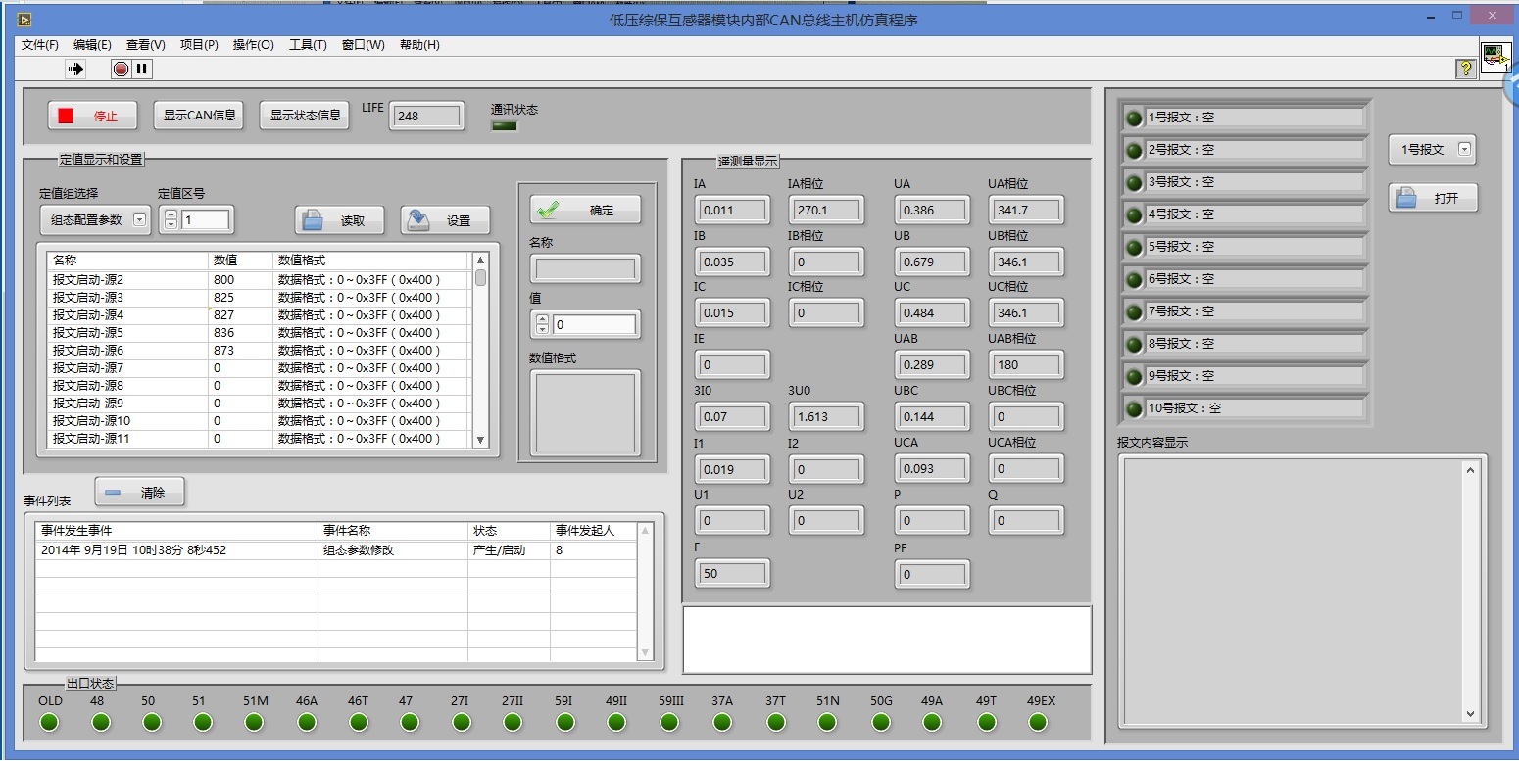Viewport: 1519px width, 761px height.
Task: Click the 通讯状态 indicator light
Action: coord(504,125)
